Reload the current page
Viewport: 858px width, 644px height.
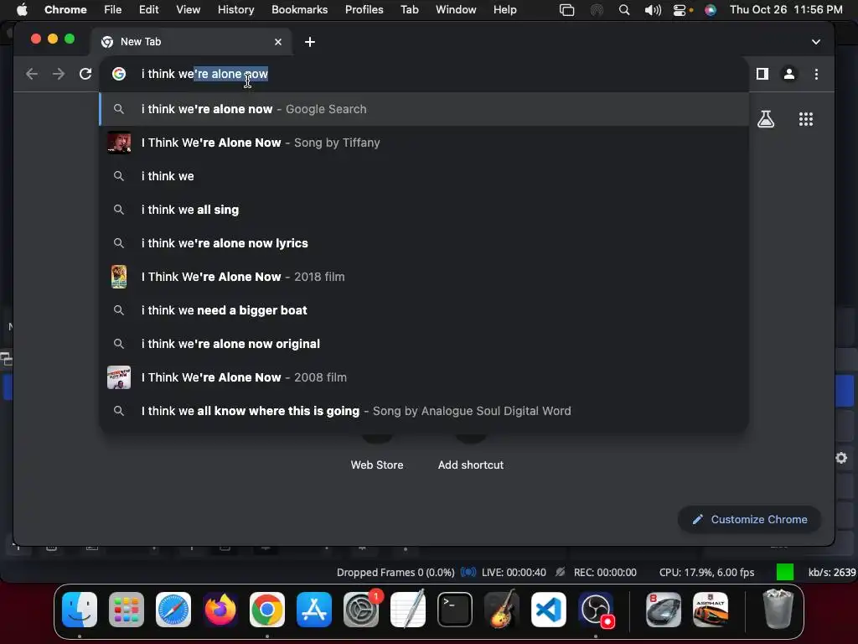click(x=85, y=74)
